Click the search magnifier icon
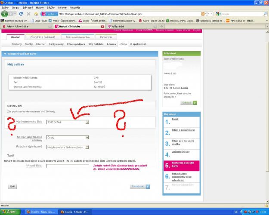The height and width of the screenshot is (215, 269). click(265, 14)
